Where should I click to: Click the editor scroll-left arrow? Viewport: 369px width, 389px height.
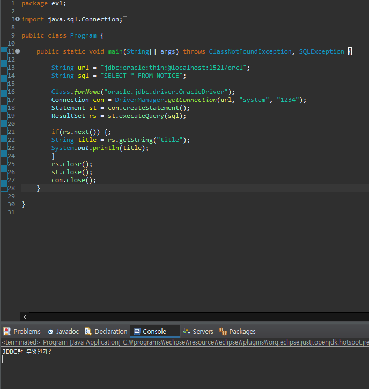25,317
